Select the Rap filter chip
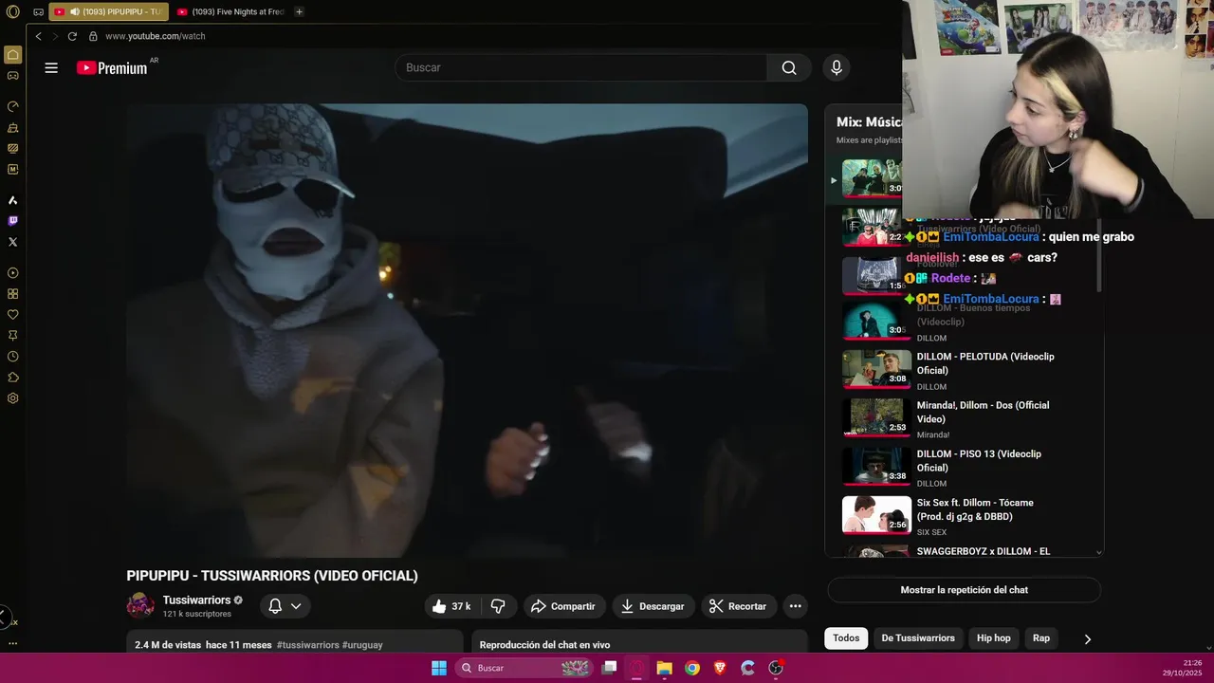The height and width of the screenshot is (683, 1214). pos(1041,638)
